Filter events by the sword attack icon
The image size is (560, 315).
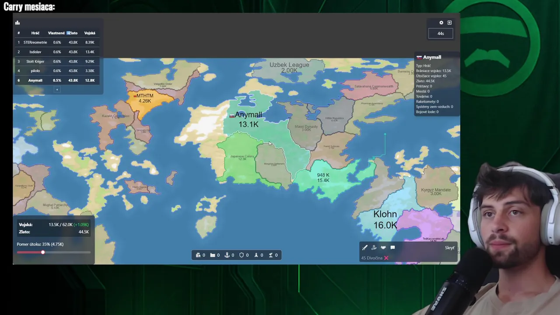(x=365, y=248)
